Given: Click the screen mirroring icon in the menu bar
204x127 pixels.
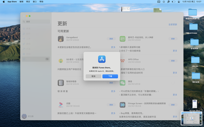Looking at the screenshot, I should pyautogui.click(x=159, y=2).
